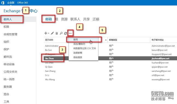Click email qiqian@lpwr.net
The height and width of the screenshot is (104, 177).
pos(160,67)
